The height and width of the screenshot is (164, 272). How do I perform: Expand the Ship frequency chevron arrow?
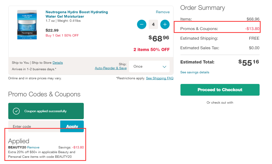coord(164,67)
